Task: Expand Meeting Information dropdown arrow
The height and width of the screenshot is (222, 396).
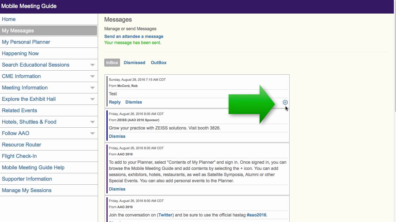Action: [x=92, y=88]
